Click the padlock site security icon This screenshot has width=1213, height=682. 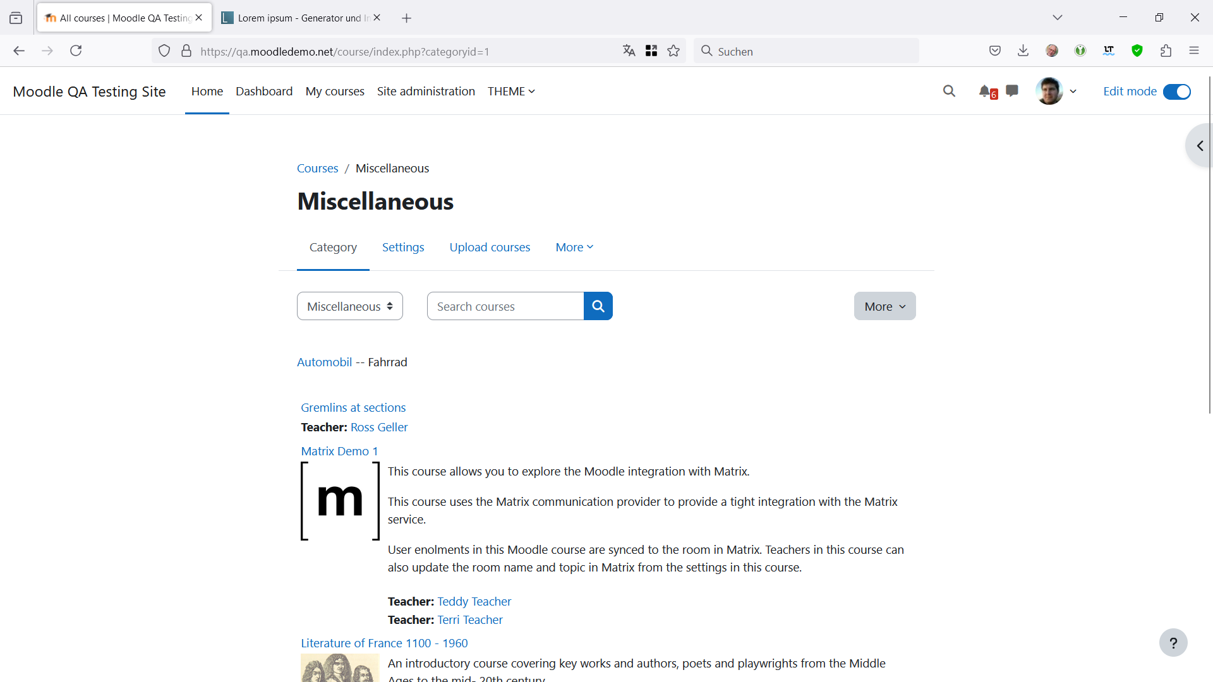[x=186, y=51]
